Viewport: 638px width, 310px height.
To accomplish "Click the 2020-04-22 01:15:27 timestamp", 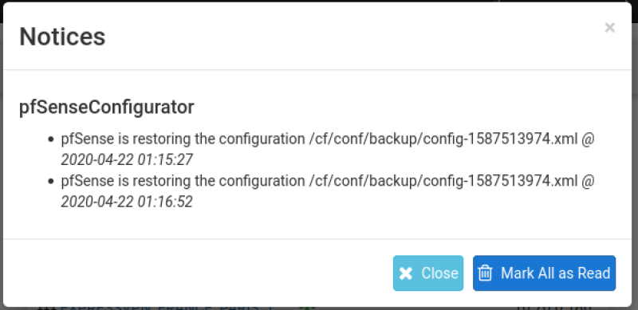I will pos(127,160).
